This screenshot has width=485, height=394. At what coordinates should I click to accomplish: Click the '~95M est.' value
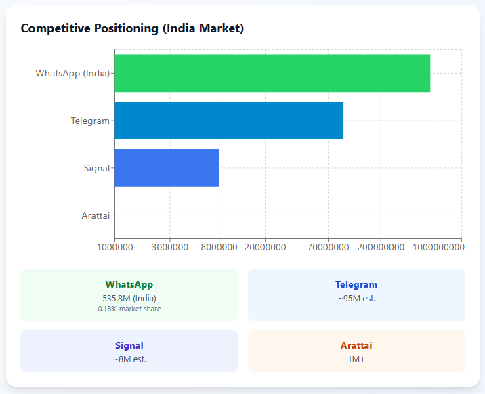point(356,298)
